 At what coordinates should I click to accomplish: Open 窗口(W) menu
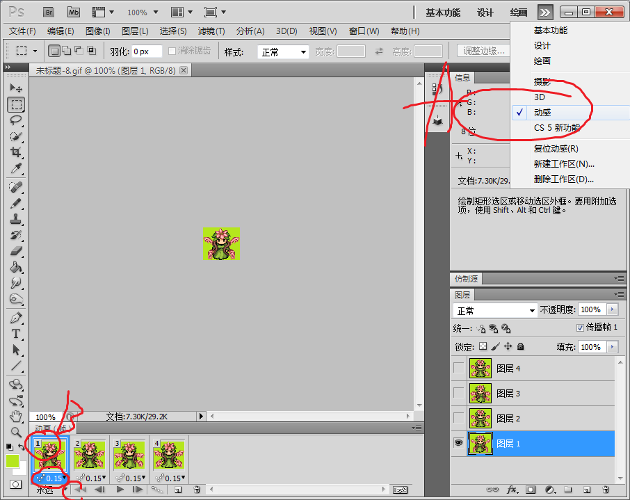point(364,31)
